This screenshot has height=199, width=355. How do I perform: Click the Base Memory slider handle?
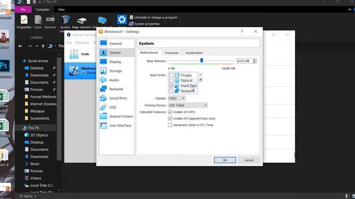tap(201, 60)
